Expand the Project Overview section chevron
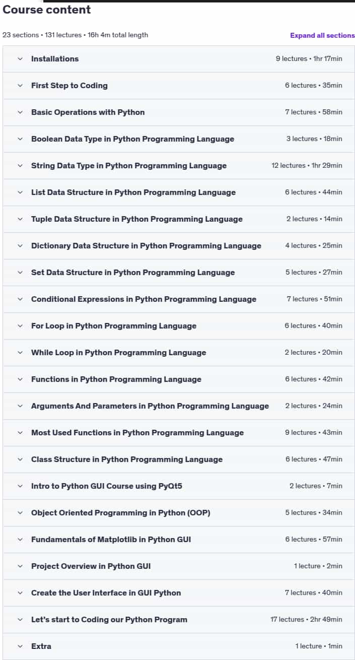Viewport: 355px width, 660px height. pyautogui.click(x=20, y=566)
